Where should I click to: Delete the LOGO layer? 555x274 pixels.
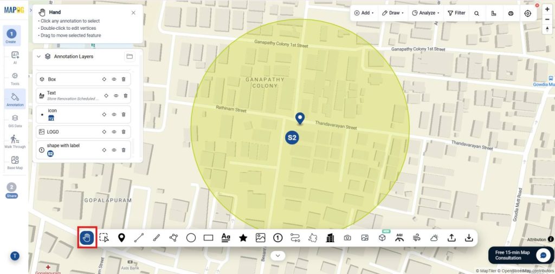tap(124, 132)
